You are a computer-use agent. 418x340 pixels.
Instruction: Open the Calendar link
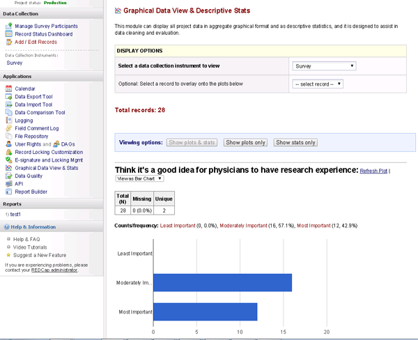(x=25, y=88)
